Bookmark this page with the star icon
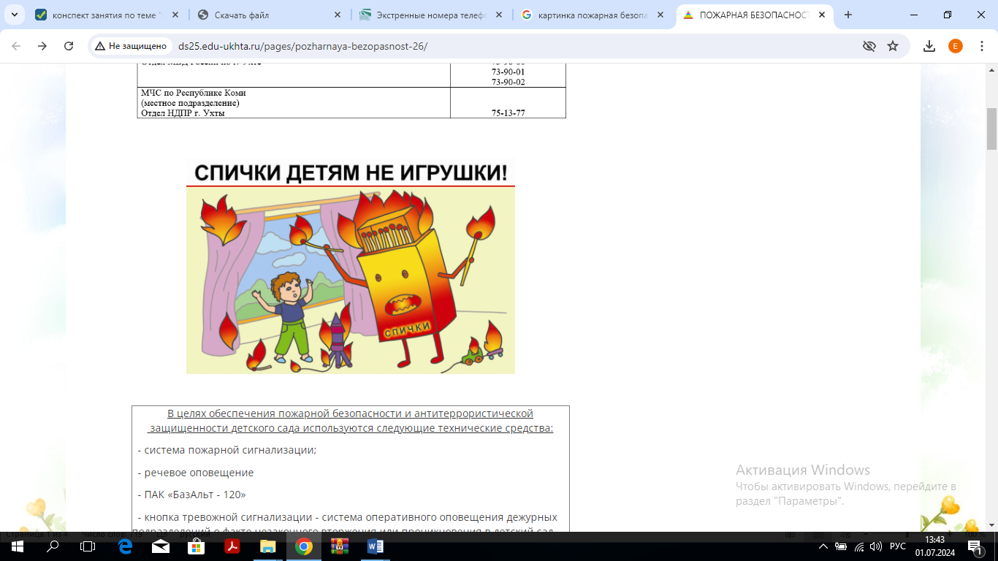This screenshot has height=561, width=998. tap(893, 46)
